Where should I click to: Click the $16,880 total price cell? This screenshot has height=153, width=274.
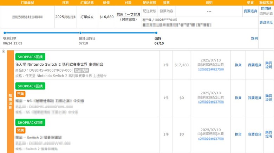106,17
